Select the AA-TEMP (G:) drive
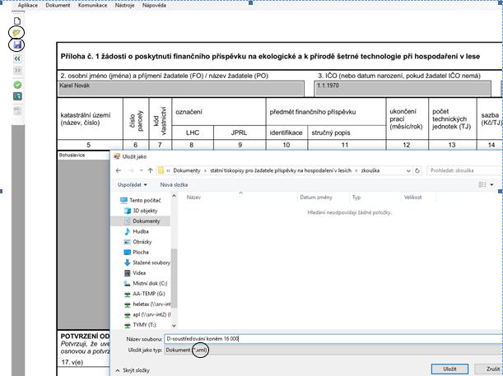Viewport: 503px width, 376px height. pyautogui.click(x=144, y=294)
